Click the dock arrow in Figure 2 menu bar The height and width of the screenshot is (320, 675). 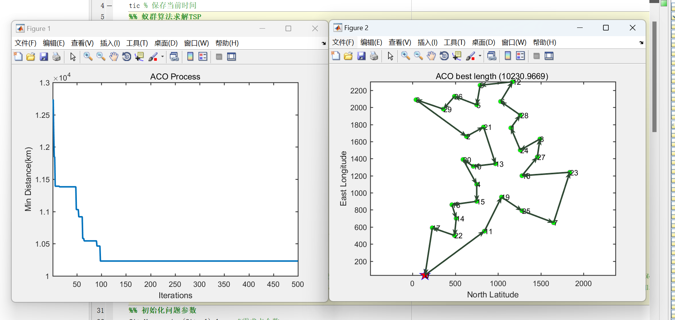[x=641, y=43]
